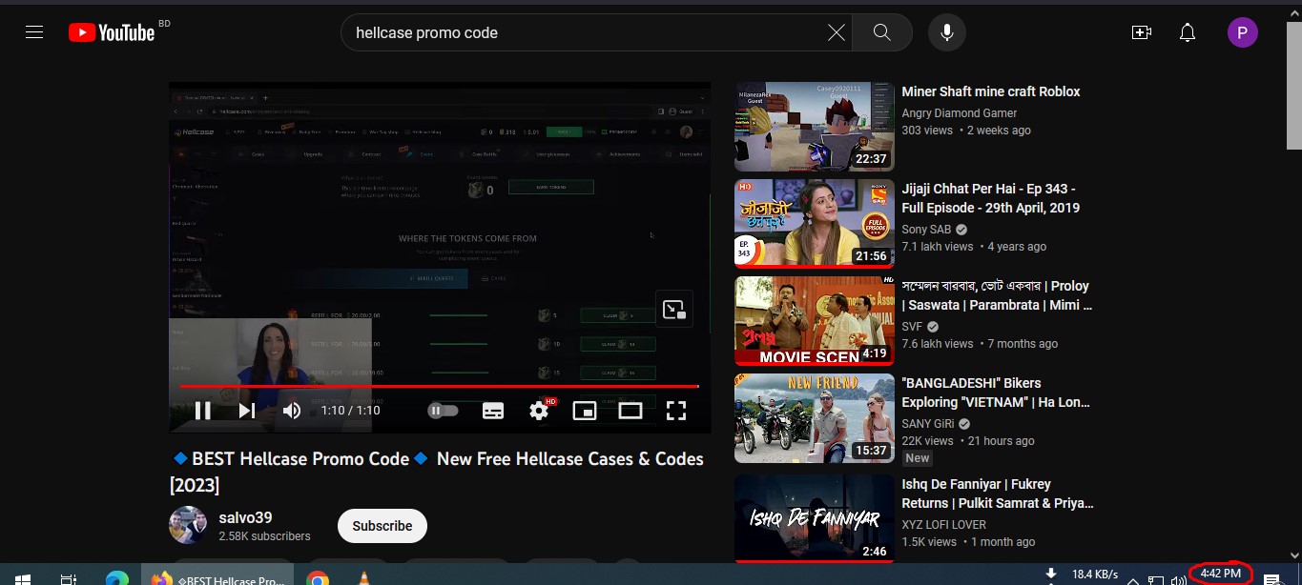Open salvo39 channel avatar
Viewport: 1302px width, 585px height.
[x=188, y=525]
